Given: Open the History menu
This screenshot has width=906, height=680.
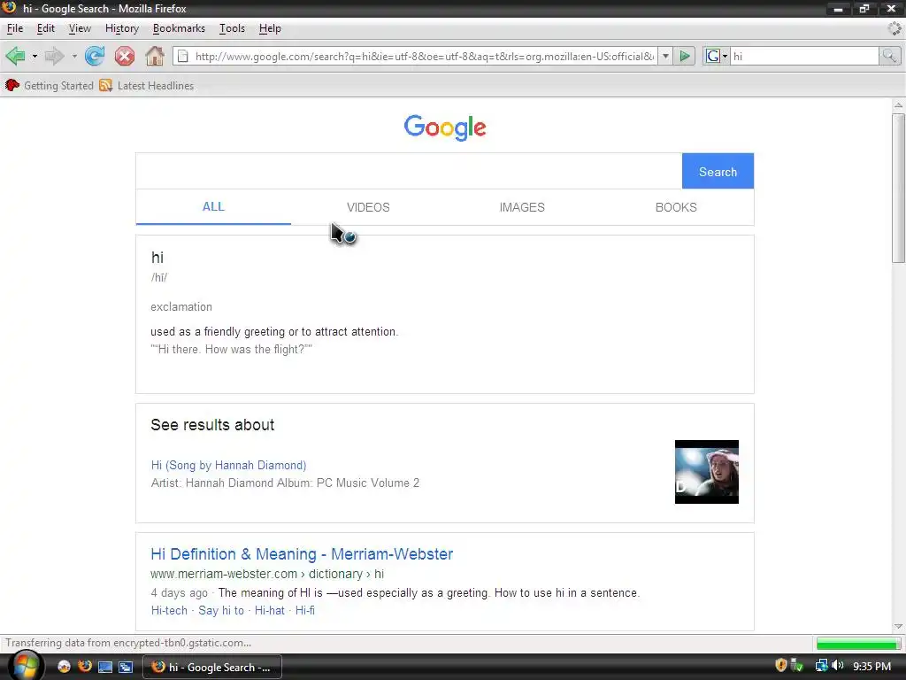Looking at the screenshot, I should (x=122, y=28).
